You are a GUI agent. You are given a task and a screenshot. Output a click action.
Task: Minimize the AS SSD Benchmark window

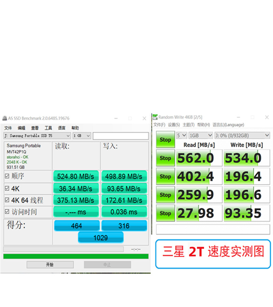[x=116, y=118]
